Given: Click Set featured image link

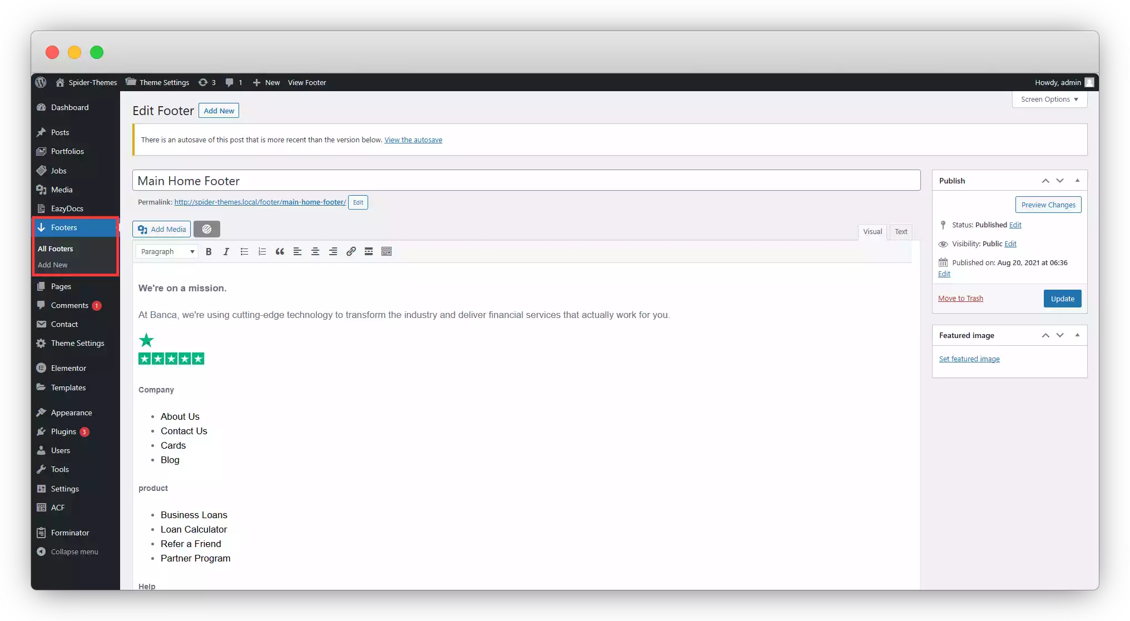Looking at the screenshot, I should coord(969,359).
